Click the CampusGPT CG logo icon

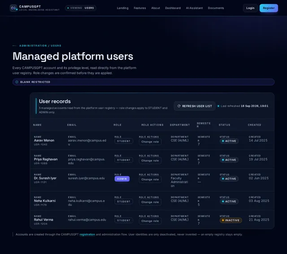tap(13, 8)
